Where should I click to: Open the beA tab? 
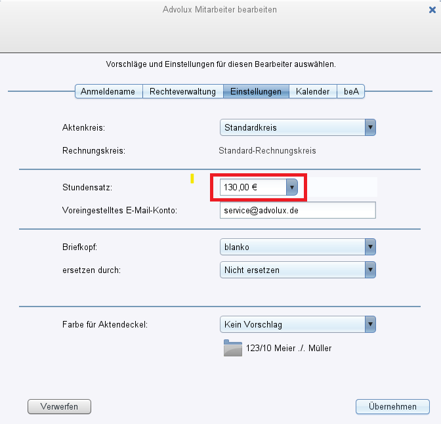pos(351,91)
